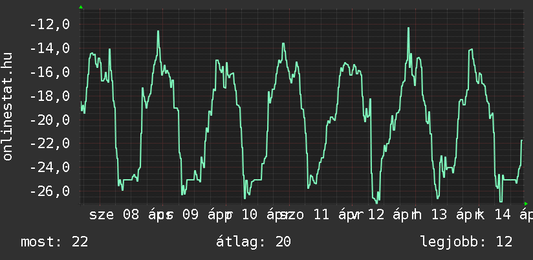Click the '09' date on the time axis
The image size is (533, 260).
[190, 215]
